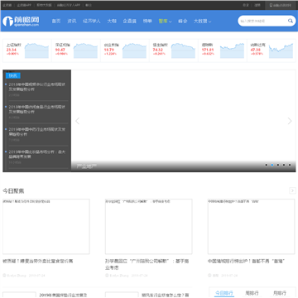Click the mobile site button in top bar
The height and width of the screenshot is (298, 298).
[280, 5]
